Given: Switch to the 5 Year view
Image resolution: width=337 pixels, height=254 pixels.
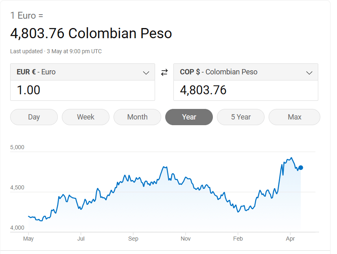Looking at the screenshot, I should [x=241, y=117].
